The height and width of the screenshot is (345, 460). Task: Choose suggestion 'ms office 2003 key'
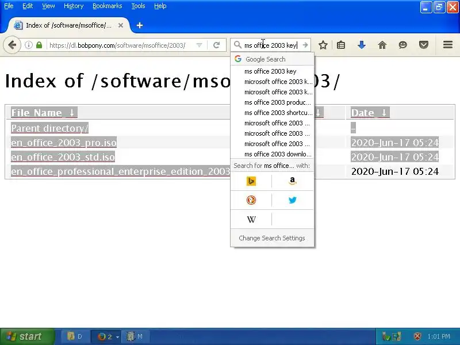coord(272,71)
